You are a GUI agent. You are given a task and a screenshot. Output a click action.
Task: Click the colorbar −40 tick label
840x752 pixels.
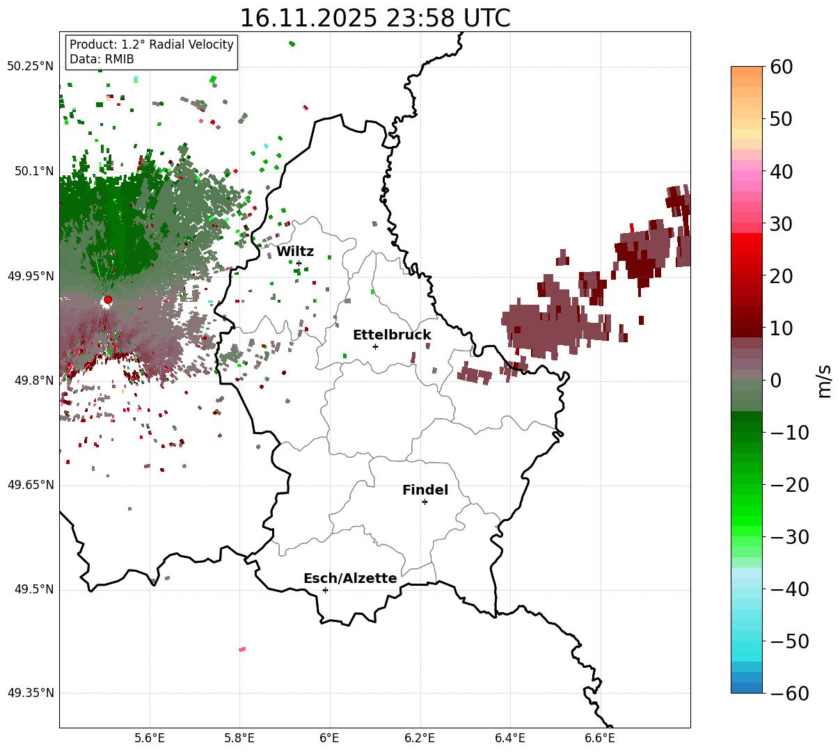click(x=789, y=589)
